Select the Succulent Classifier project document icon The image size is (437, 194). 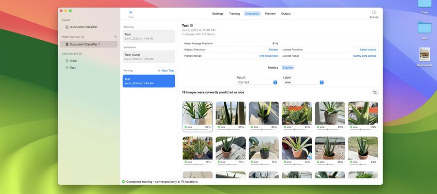pos(67,27)
